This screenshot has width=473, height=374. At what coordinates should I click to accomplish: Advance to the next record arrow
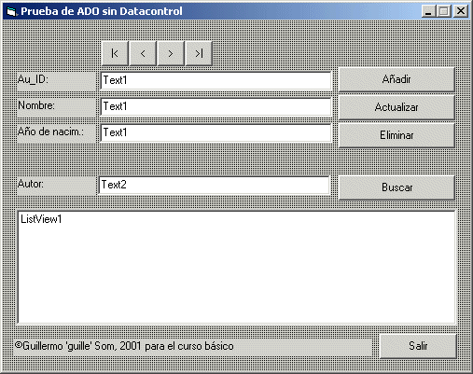tap(171, 53)
